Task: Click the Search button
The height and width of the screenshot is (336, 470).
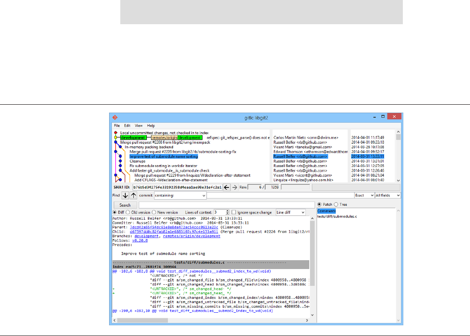Action: point(125,205)
